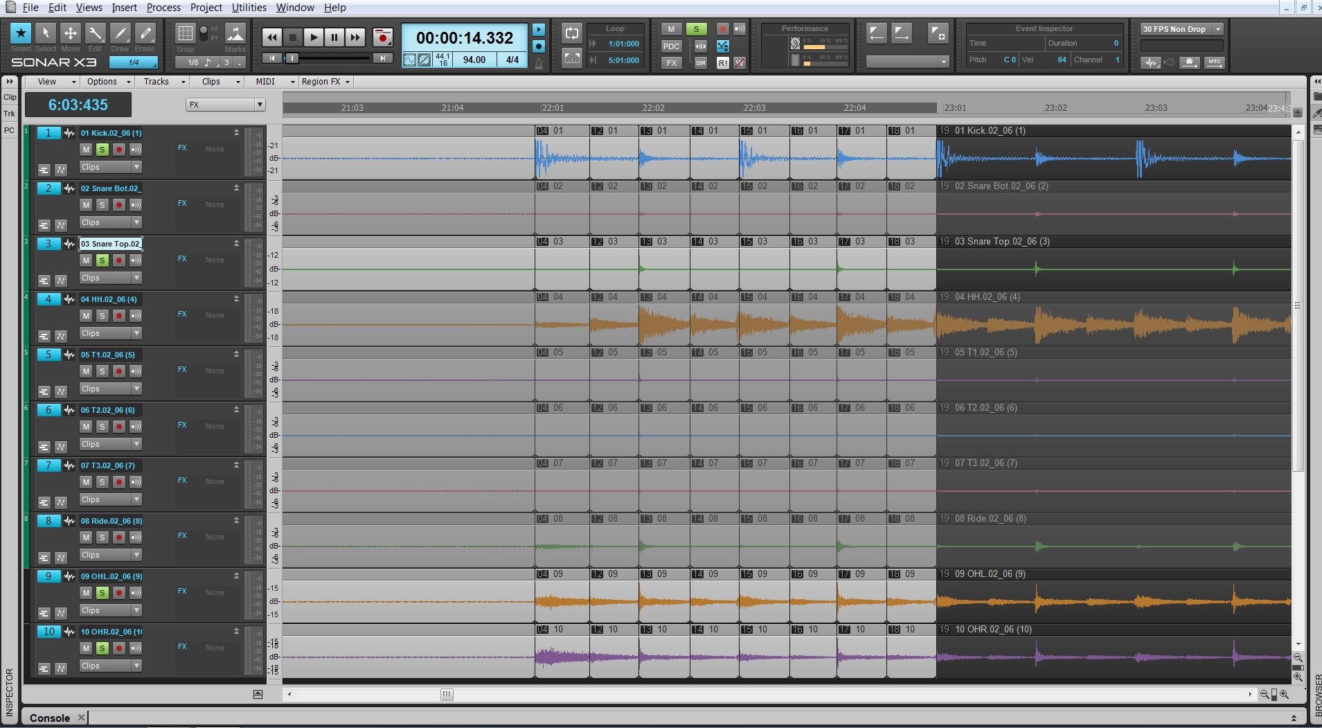
Task: Select the Draw pencil tool
Action: tap(120, 33)
